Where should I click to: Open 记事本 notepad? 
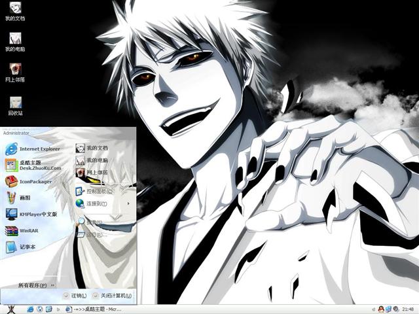[20, 247]
